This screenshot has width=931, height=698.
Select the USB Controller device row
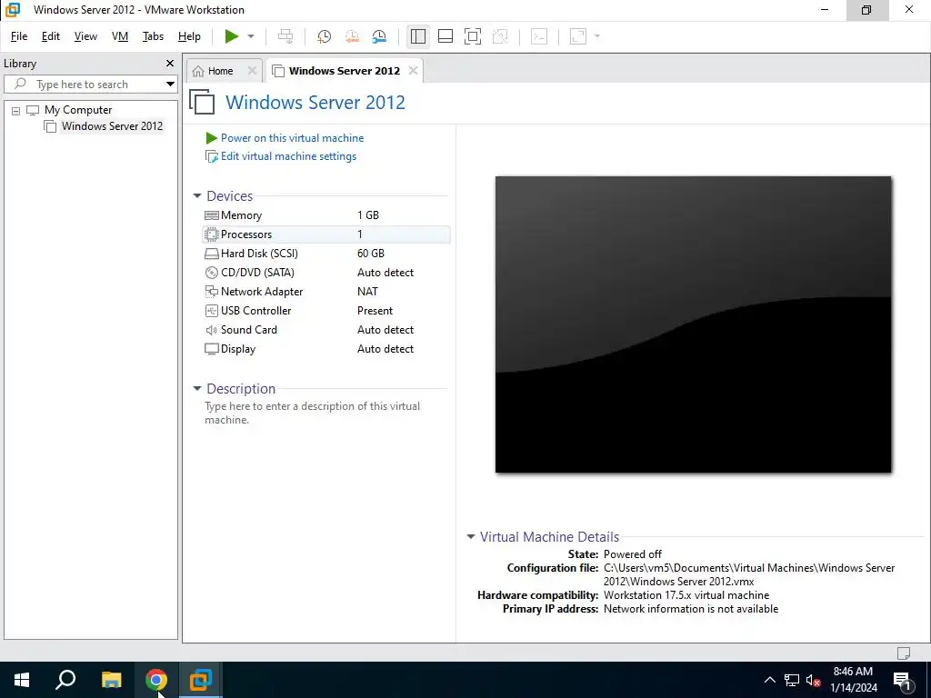tap(326, 311)
